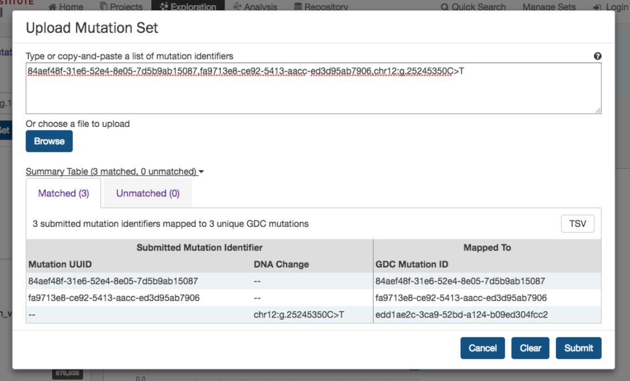
Task: Submit the mutation set
Action: pos(578,348)
